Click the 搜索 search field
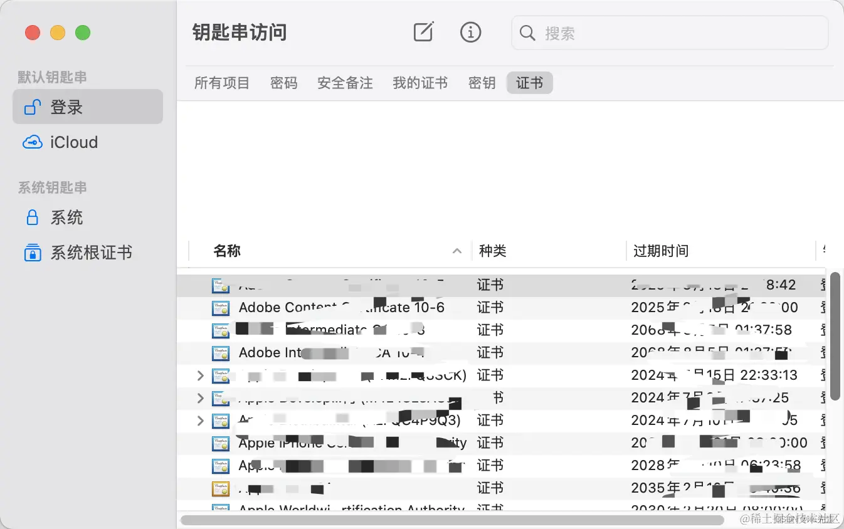Viewport: 844px width, 529px height. [x=670, y=33]
